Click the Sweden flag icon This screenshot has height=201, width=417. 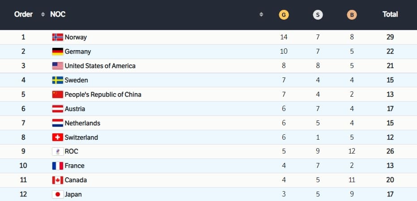57,80
